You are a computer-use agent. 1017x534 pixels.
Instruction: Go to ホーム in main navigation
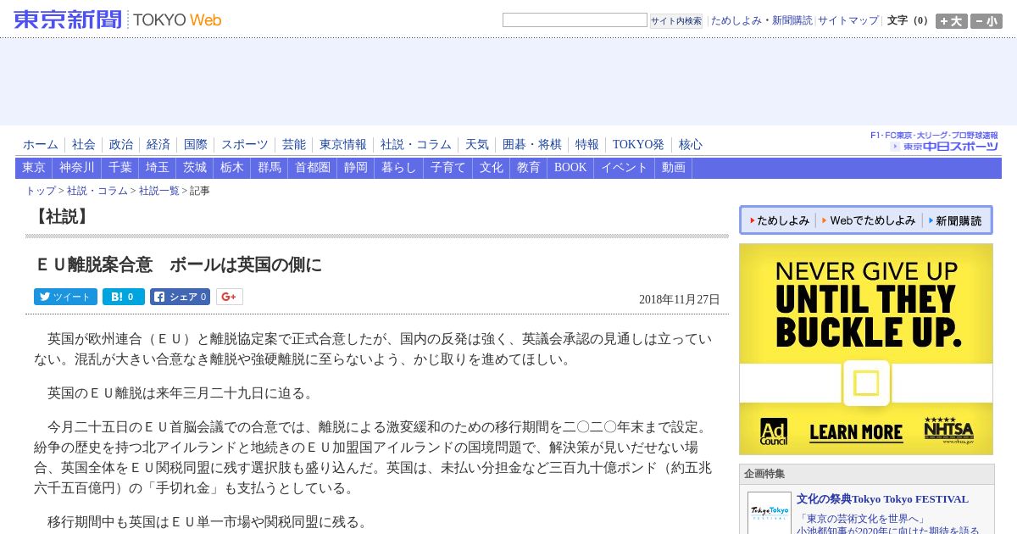(41, 145)
